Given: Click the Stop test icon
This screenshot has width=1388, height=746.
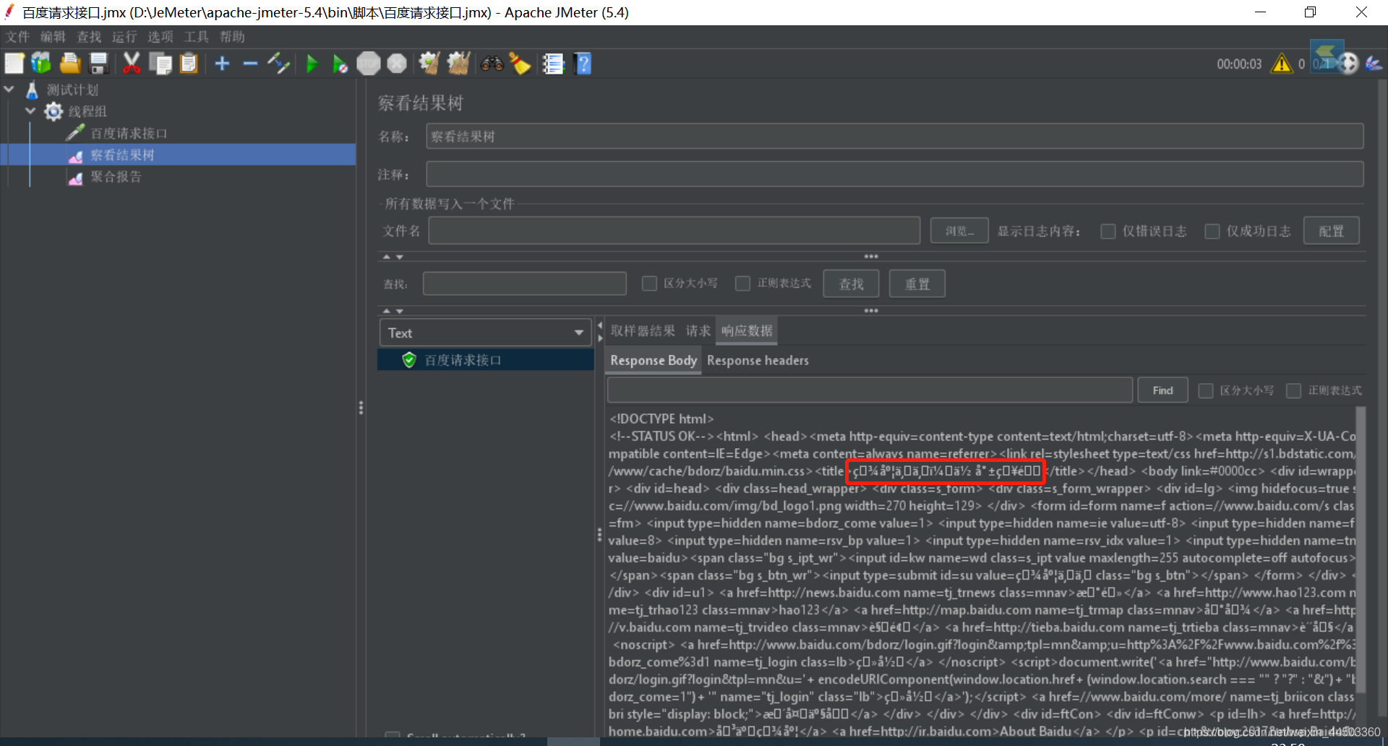Looking at the screenshot, I should [x=369, y=64].
